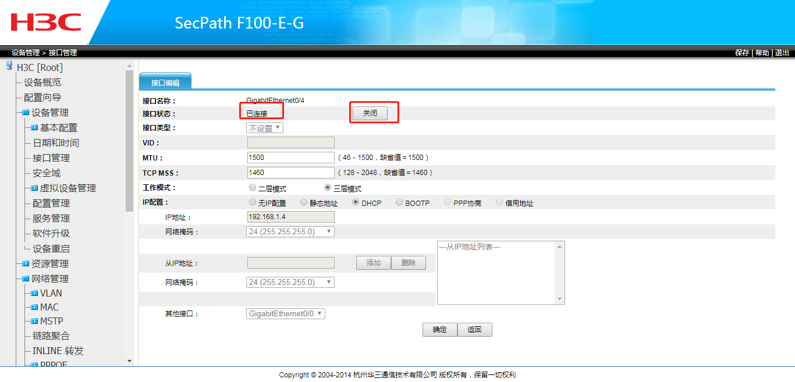Open 安全域 in sidebar
The image size is (795, 382).
(x=47, y=173)
